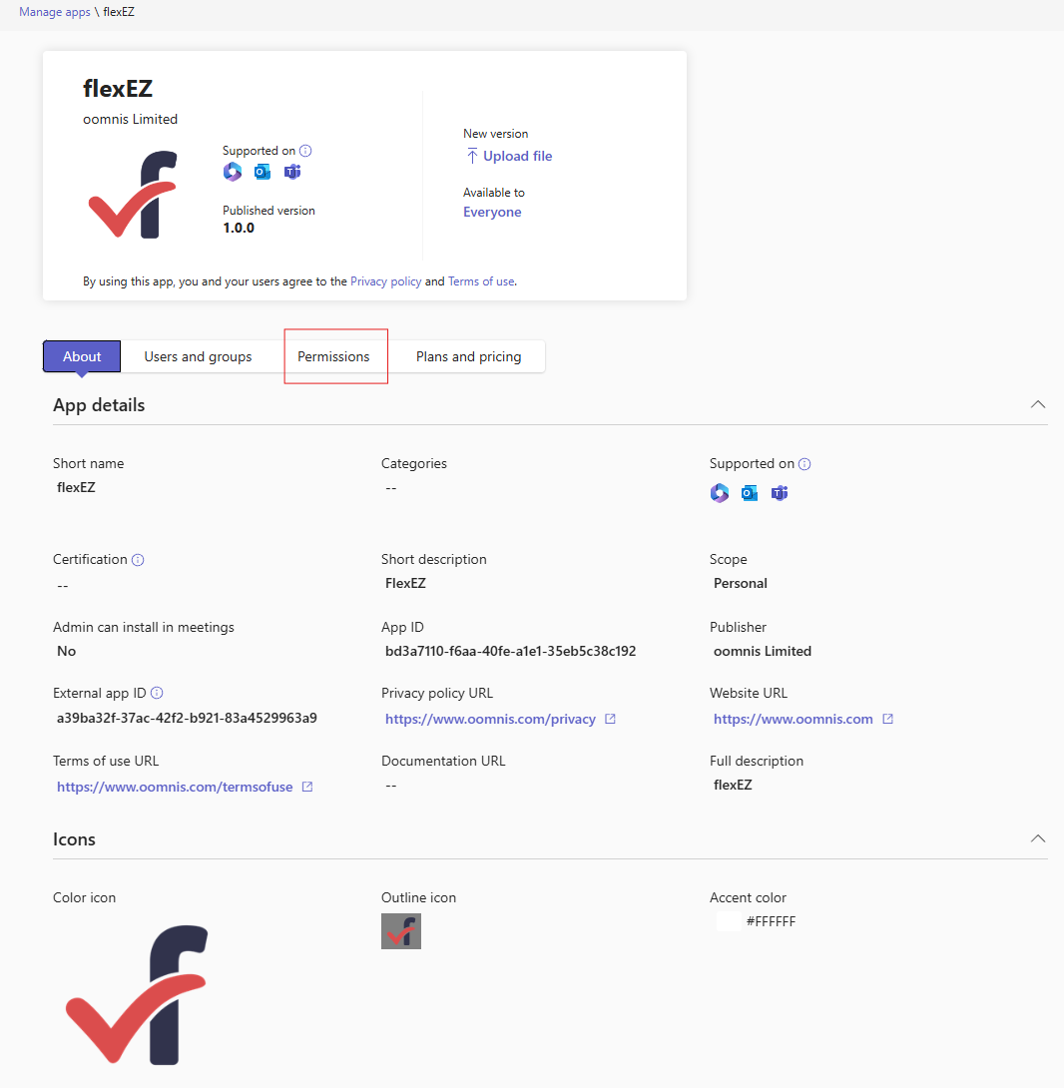Click the Scope value Personal
Image resolution: width=1064 pixels, height=1088 pixels.
[740, 583]
